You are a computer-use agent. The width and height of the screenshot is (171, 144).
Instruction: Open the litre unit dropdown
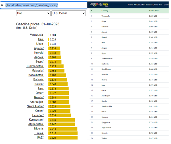coord(33,13)
